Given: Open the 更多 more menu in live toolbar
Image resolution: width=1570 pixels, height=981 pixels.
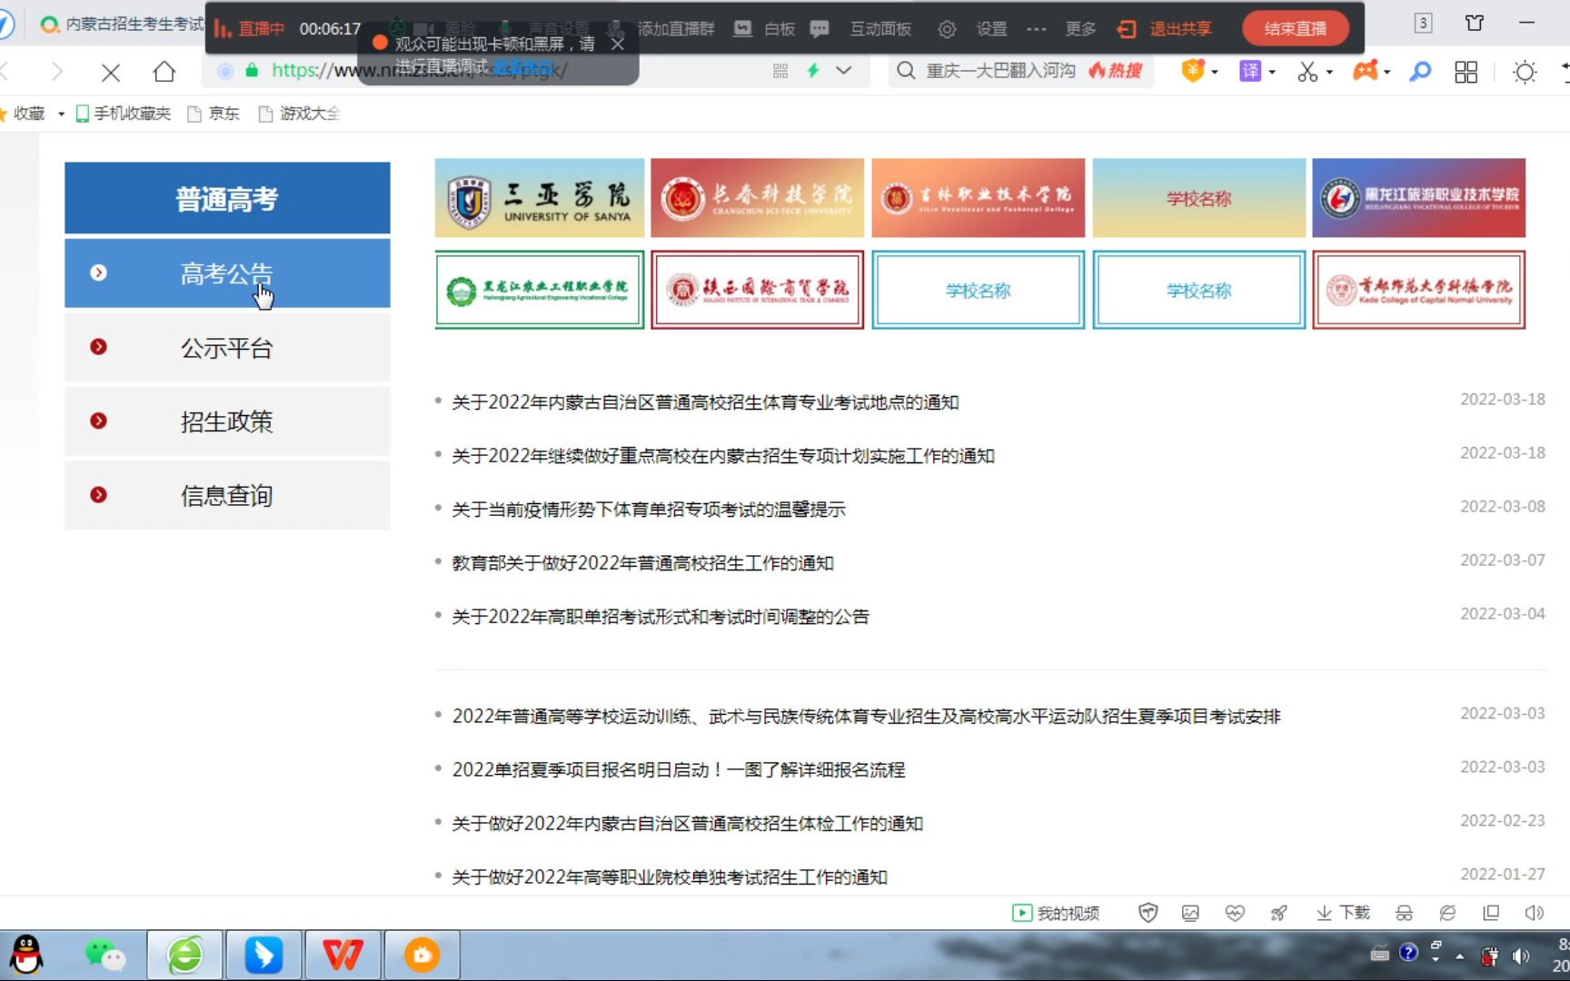Looking at the screenshot, I should pyautogui.click(x=1079, y=28).
